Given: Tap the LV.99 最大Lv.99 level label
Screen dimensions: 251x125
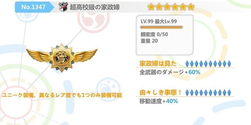Looking at the screenshot, I should (x=159, y=21).
